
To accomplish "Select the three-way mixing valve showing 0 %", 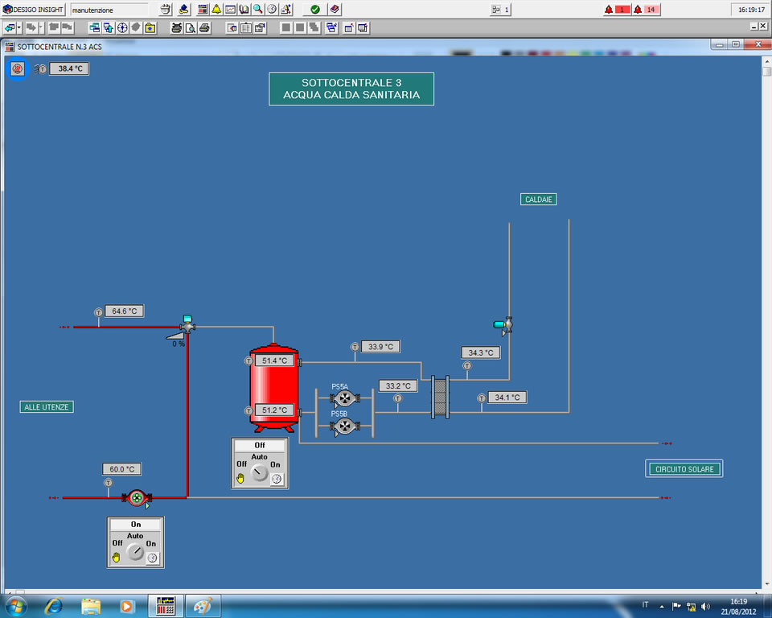I will (x=187, y=326).
